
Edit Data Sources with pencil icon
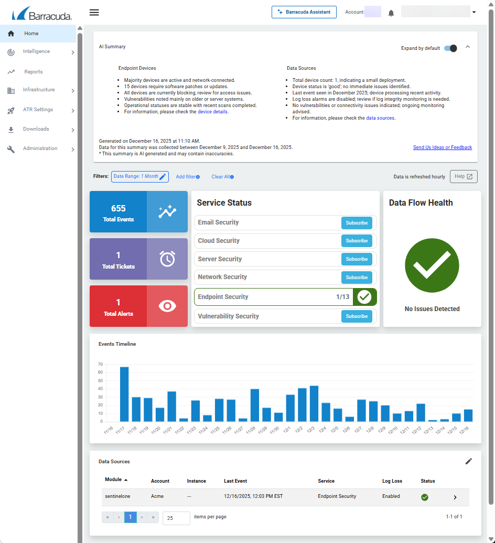pyautogui.click(x=468, y=461)
